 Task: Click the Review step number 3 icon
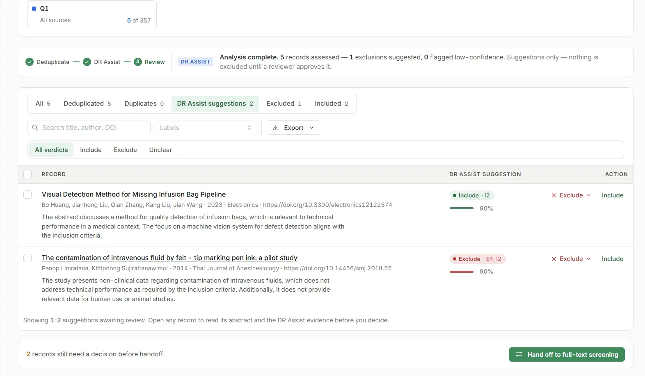pos(138,62)
